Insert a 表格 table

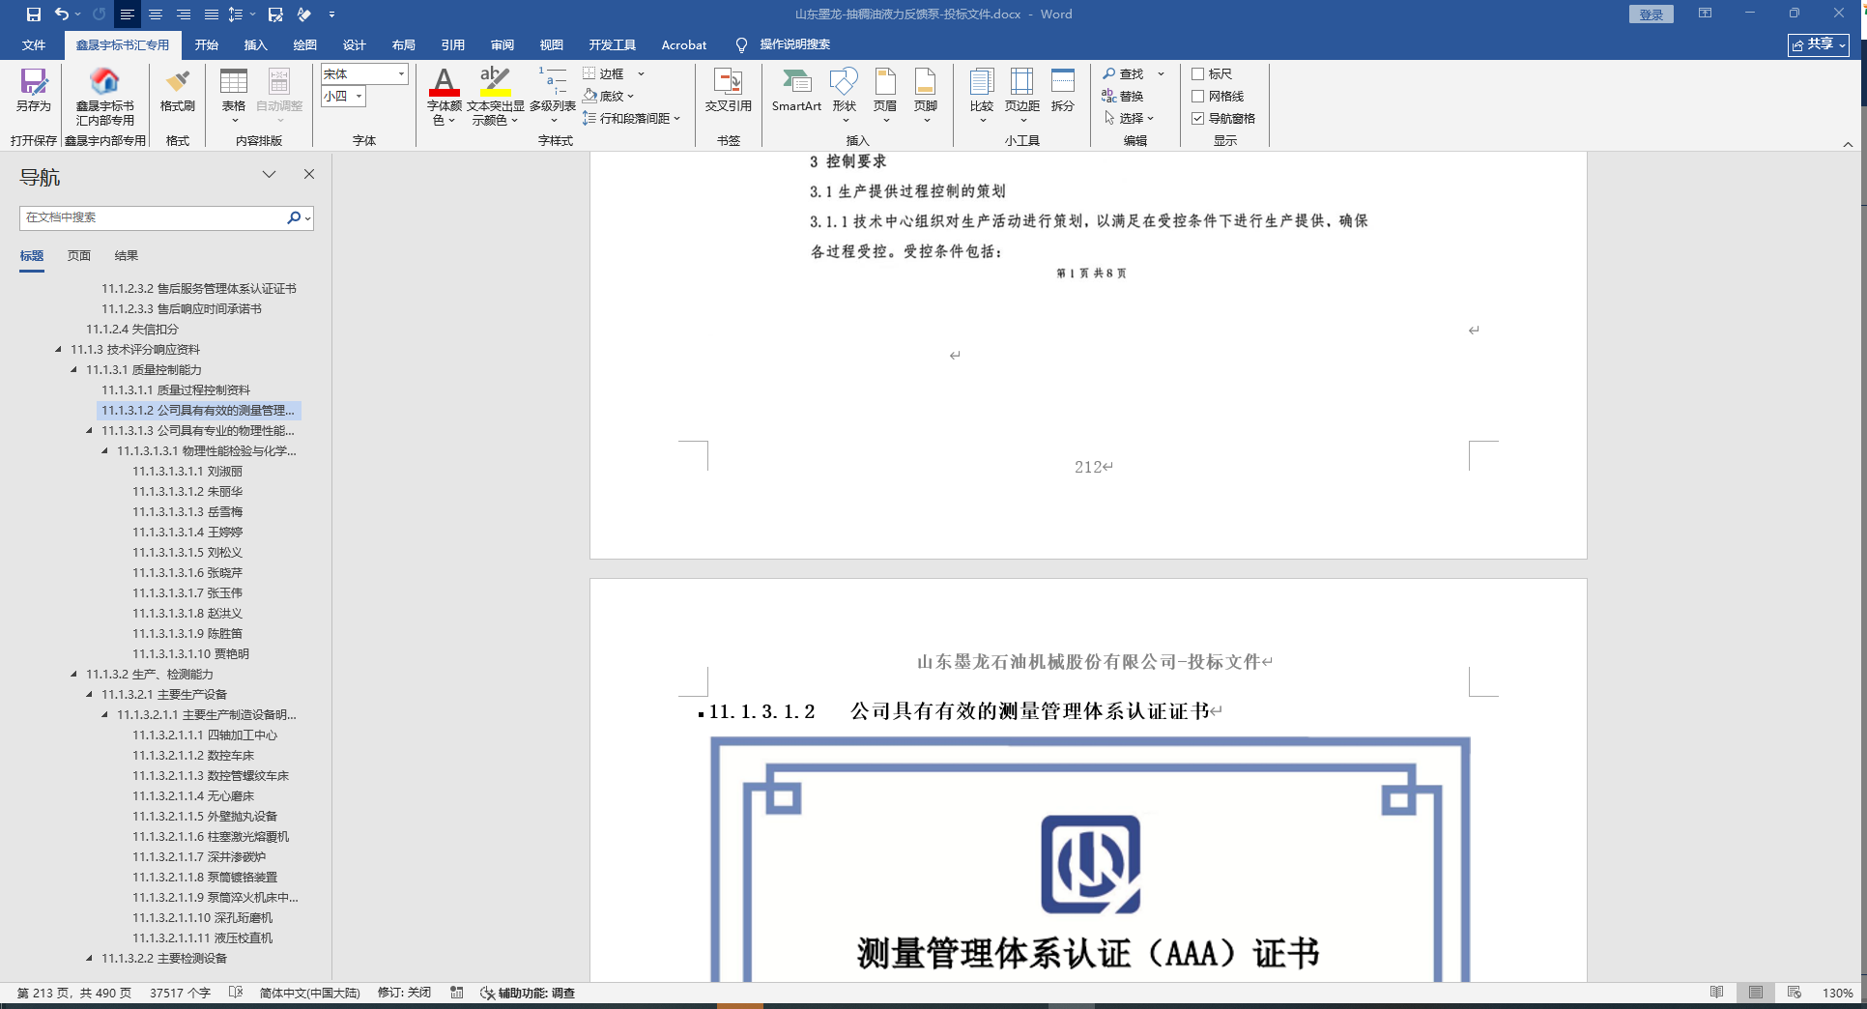point(234,96)
